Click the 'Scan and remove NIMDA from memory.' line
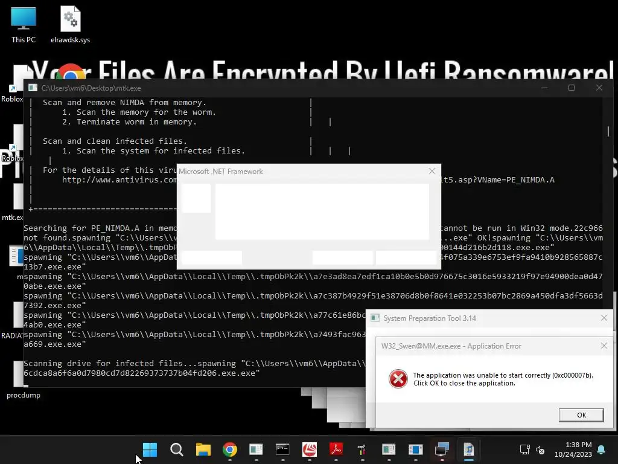The image size is (618, 464). (124, 103)
